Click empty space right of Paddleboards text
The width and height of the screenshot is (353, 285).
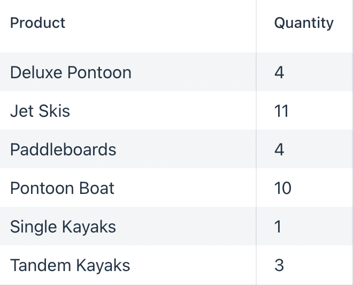point(186,149)
